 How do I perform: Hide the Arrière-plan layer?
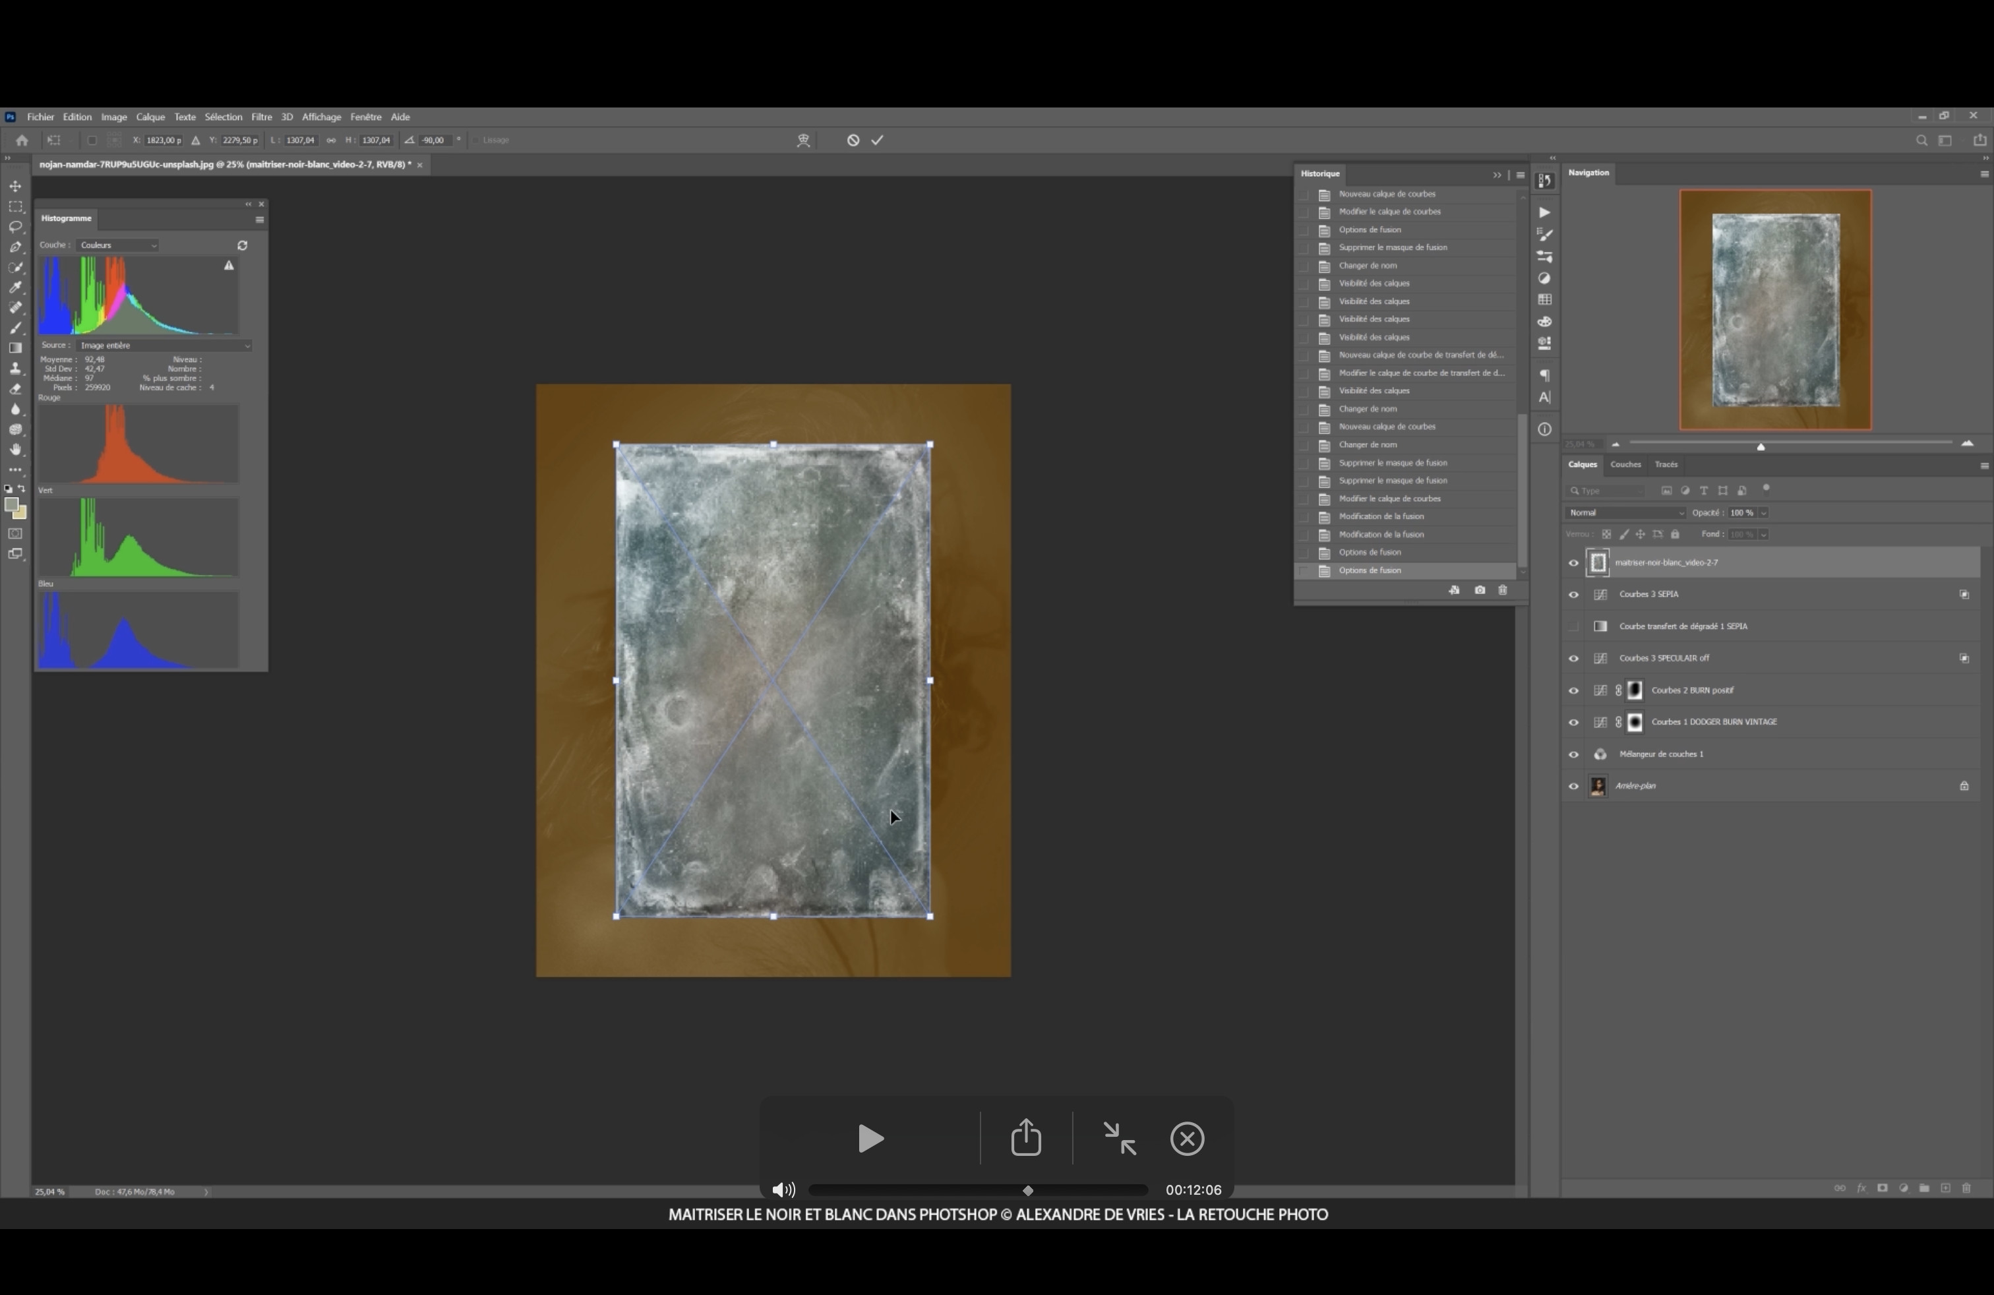(x=1573, y=787)
